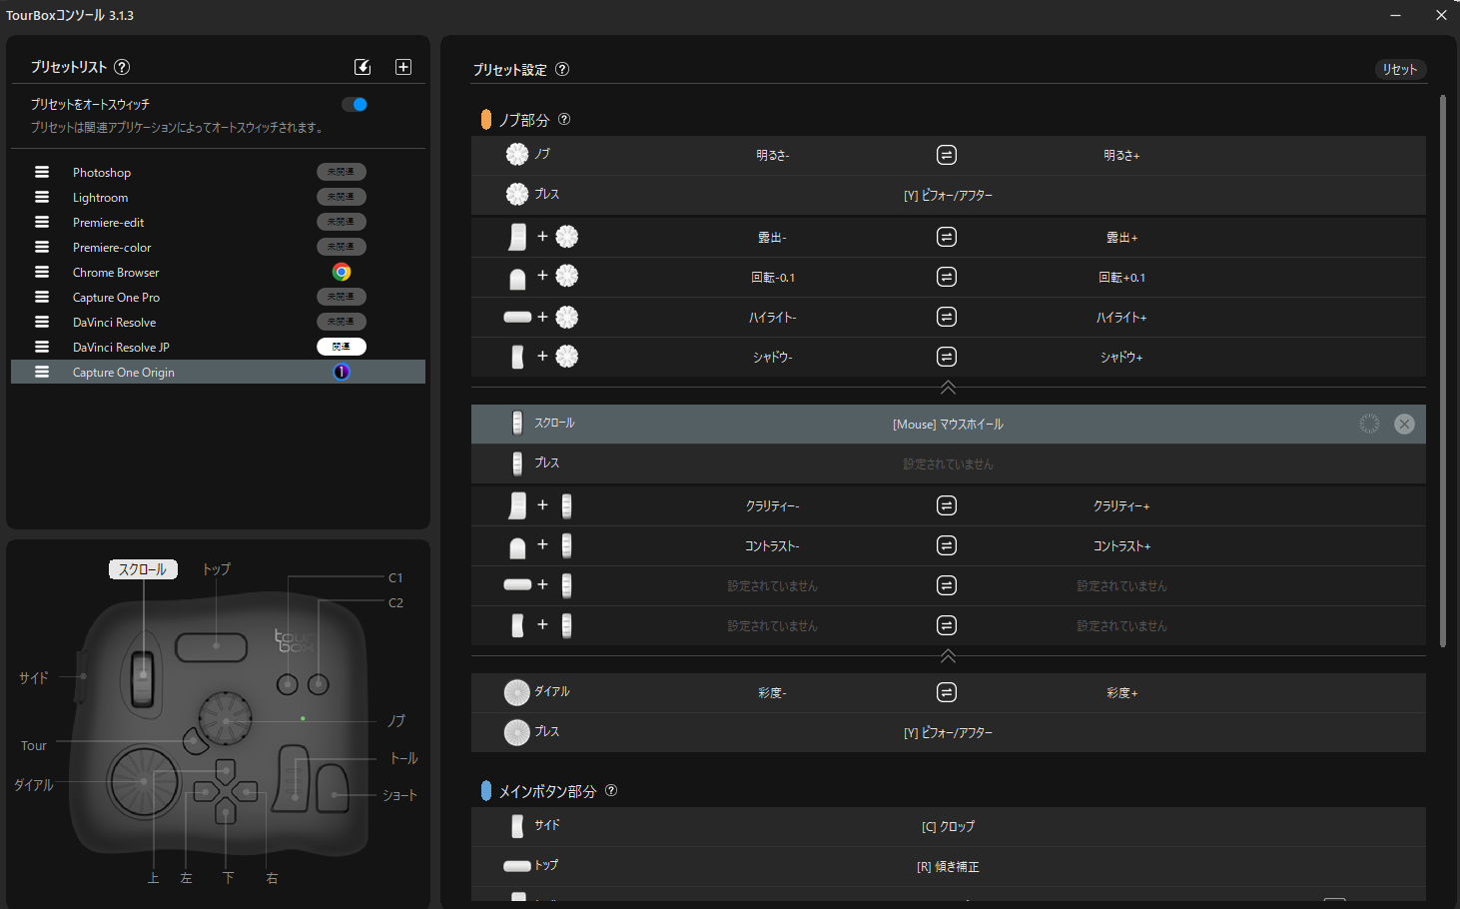1460x909 pixels.
Task: Toggle the 関連 badge for DaVinci Resolve JP
Action: [x=342, y=347]
